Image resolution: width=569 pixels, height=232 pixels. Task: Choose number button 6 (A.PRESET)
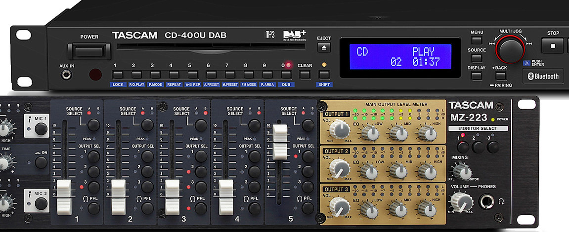coord(211,75)
